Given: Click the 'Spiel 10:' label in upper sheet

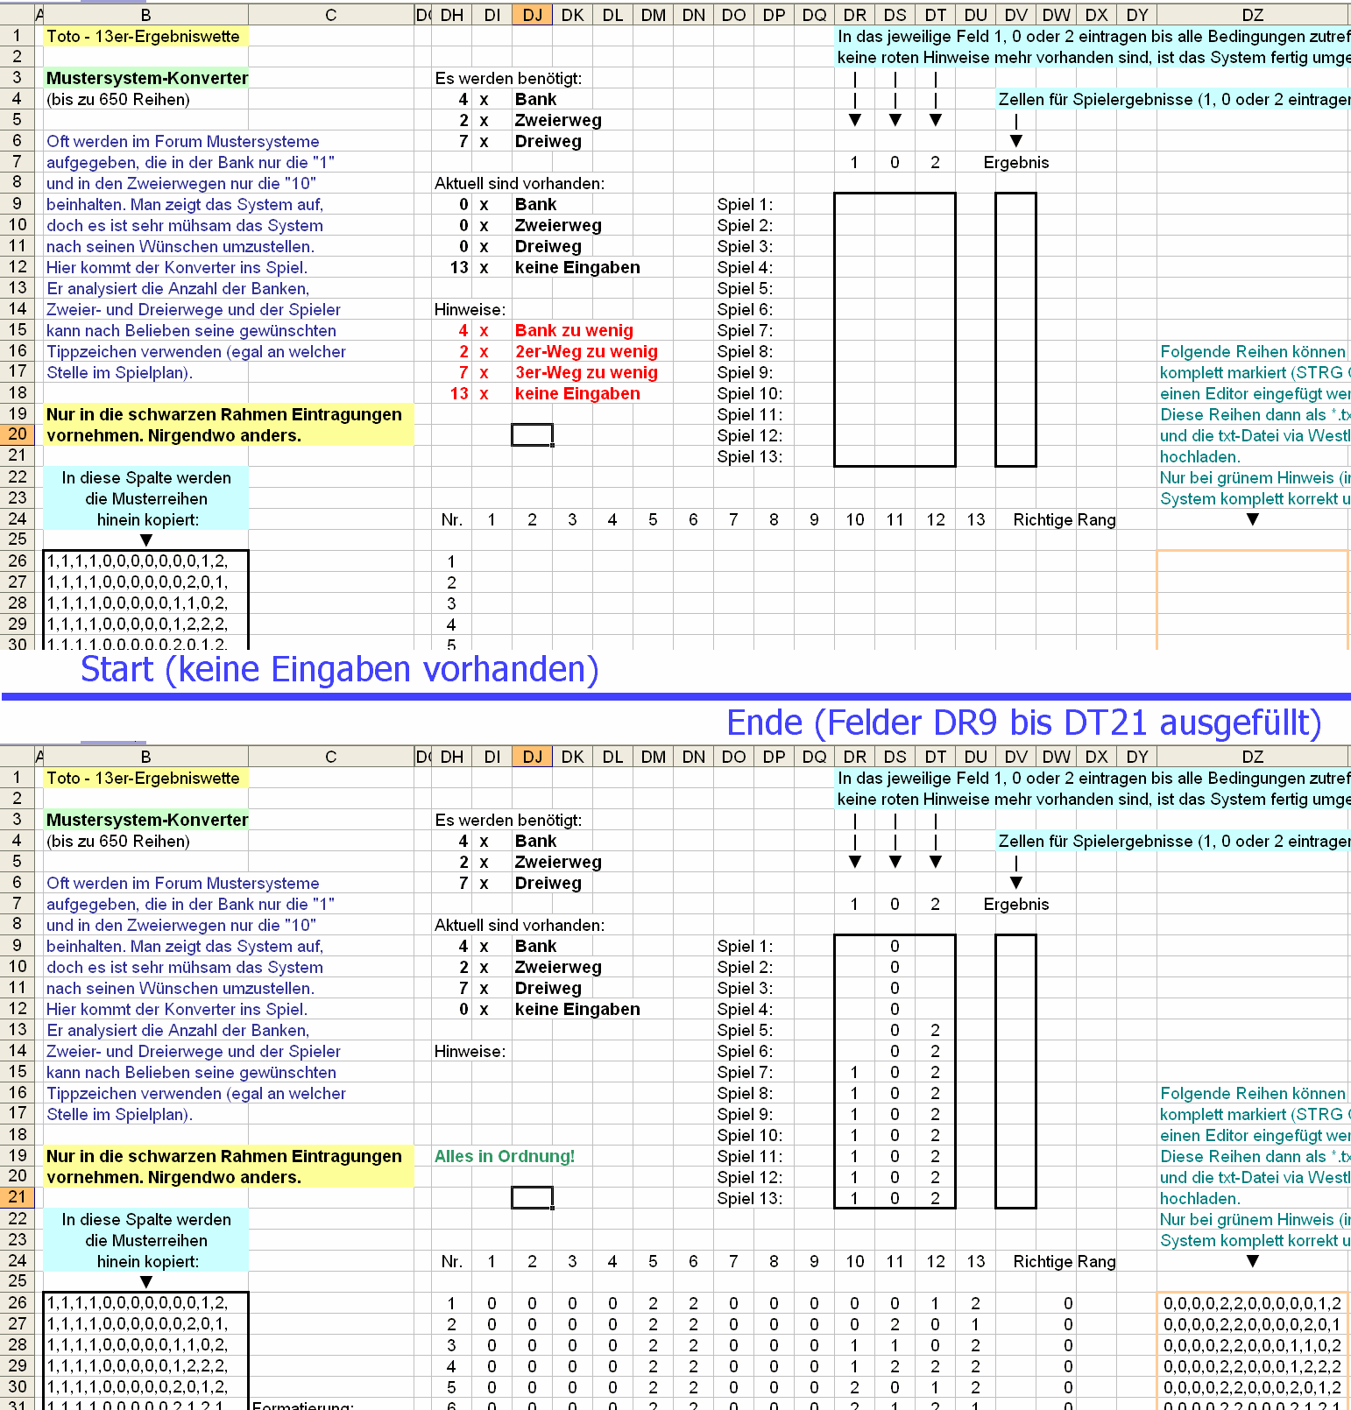Looking at the screenshot, I should [x=750, y=393].
